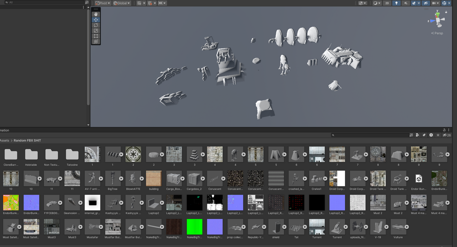Toggle scene effects (skybox and fog)
Viewport: 457px width, 247px height.
point(413,3)
